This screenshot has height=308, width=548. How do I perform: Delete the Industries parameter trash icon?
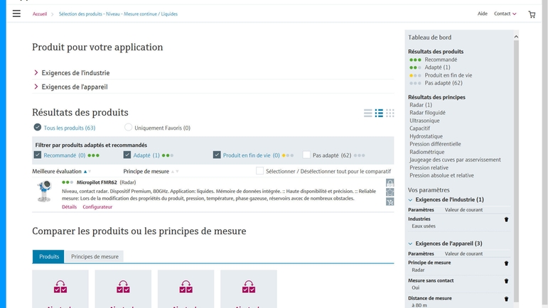point(506,219)
